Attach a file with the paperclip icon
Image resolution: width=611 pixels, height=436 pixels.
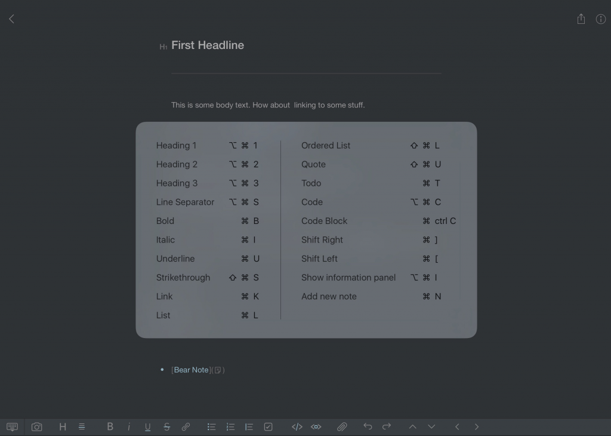(x=342, y=426)
